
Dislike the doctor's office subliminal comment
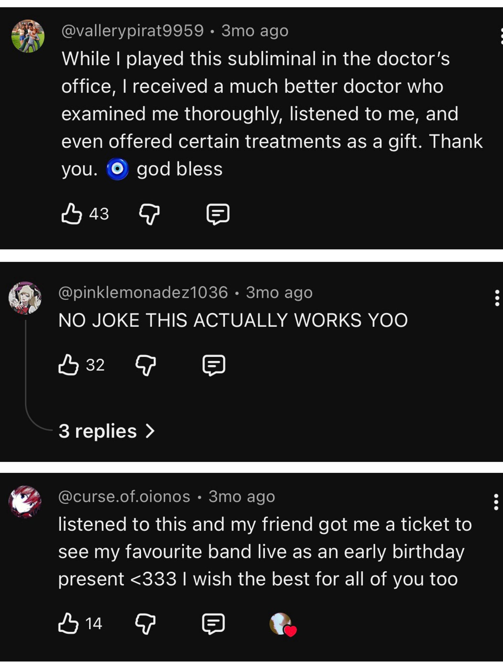click(150, 214)
